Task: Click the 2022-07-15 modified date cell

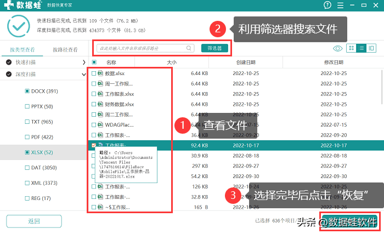Action: click(334, 125)
